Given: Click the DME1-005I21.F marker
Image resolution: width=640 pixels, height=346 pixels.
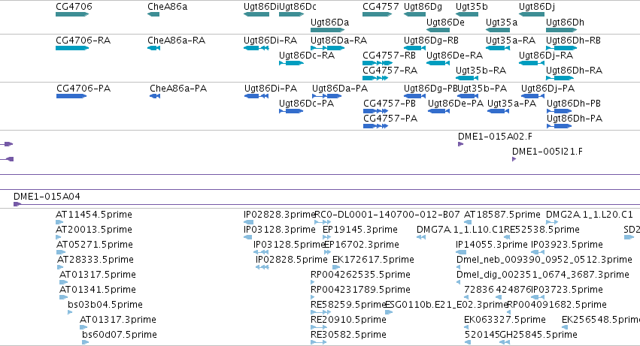Looking at the screenshot, I should click(514, 159).
